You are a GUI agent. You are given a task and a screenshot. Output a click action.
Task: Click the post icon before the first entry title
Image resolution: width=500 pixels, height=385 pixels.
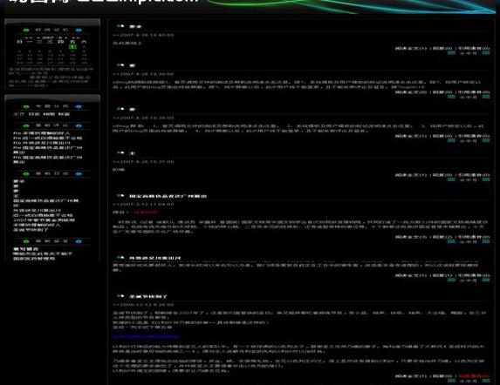pyautogui.click(x=120, y=26)
